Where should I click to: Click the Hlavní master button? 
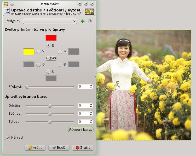click(51, 58)
